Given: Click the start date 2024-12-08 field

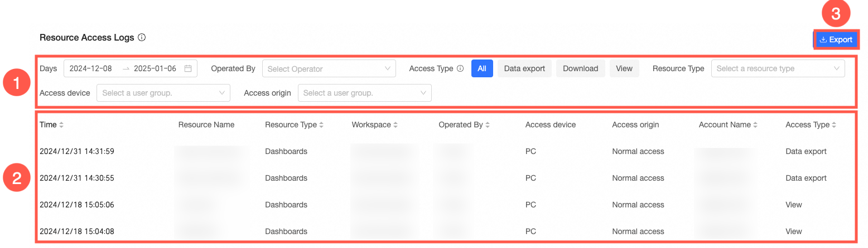Looking at the screenshot, I should tap(91, 68).
